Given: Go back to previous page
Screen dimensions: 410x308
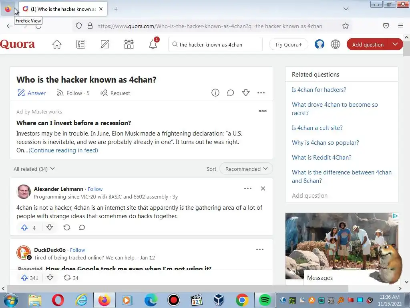Looking at the screenshot, I should pyautogui.click(x=10, y=26).
